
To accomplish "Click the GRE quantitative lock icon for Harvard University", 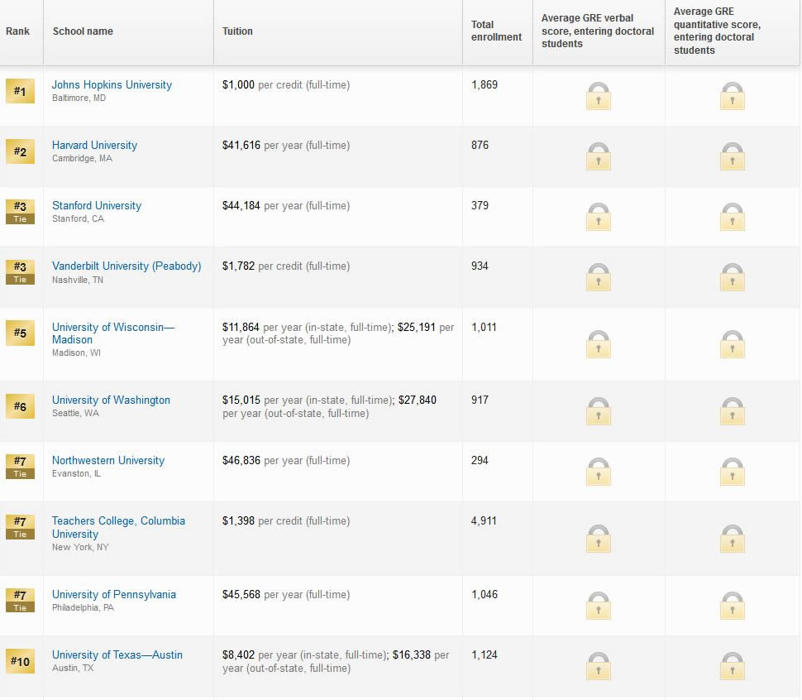I will [732, 156].
